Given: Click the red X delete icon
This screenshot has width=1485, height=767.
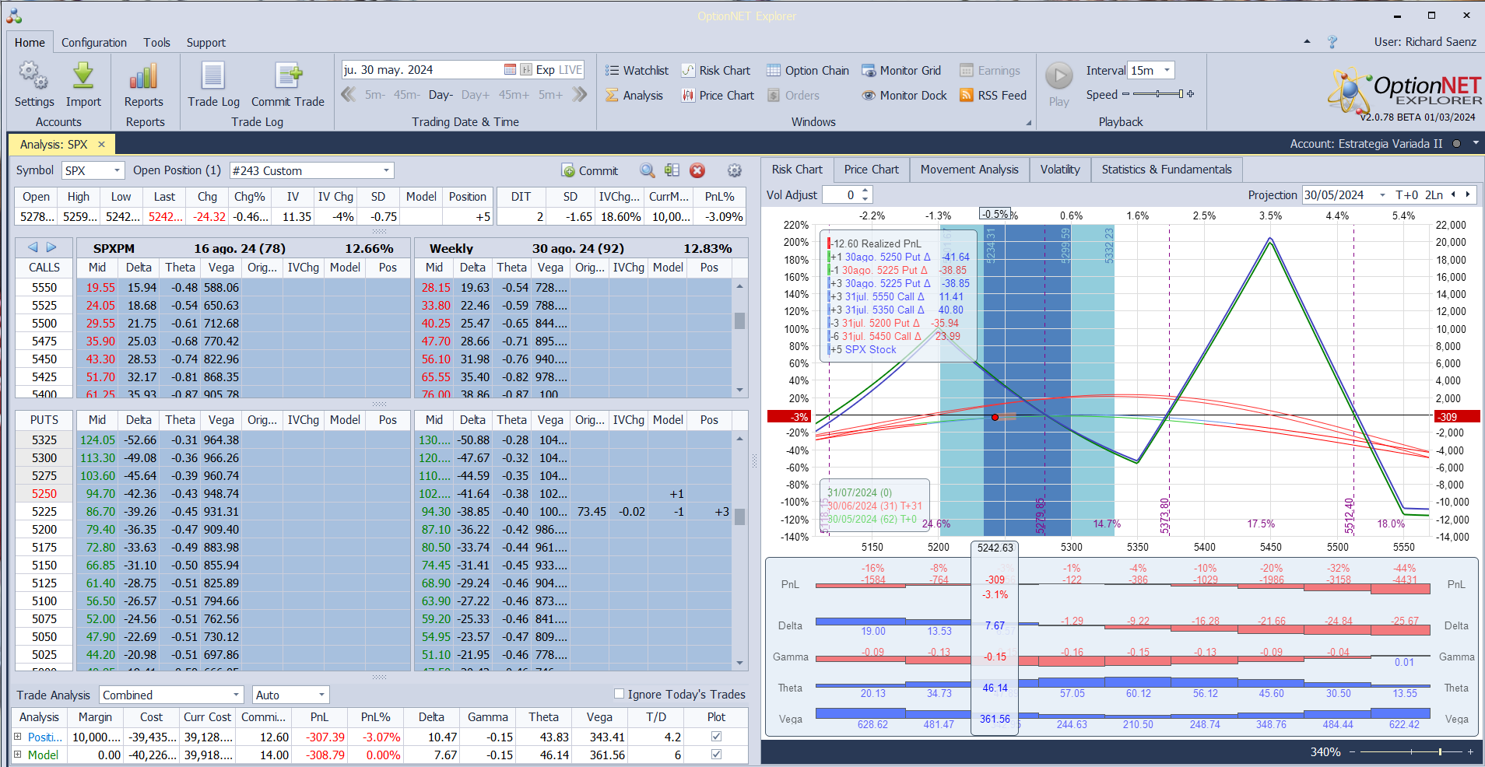Looking at the screenshot, I should [x=697, y=170].
